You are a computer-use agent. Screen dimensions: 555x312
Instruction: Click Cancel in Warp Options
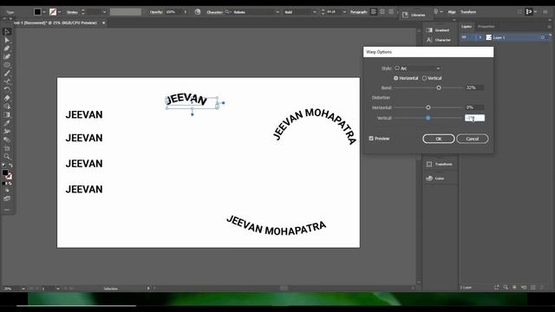coord(472,139)
